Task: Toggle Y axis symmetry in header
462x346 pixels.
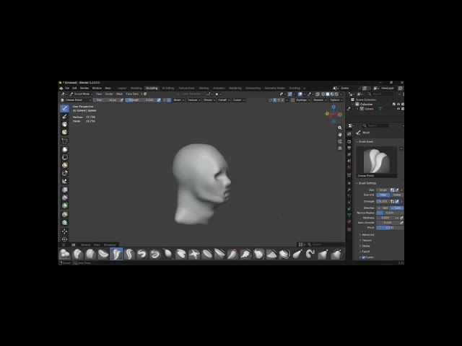Action: tap(279, 100)
